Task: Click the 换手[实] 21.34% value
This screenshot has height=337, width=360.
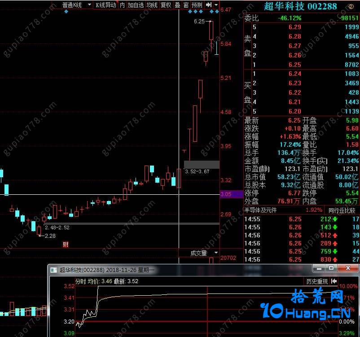Action: pos(348,161)
